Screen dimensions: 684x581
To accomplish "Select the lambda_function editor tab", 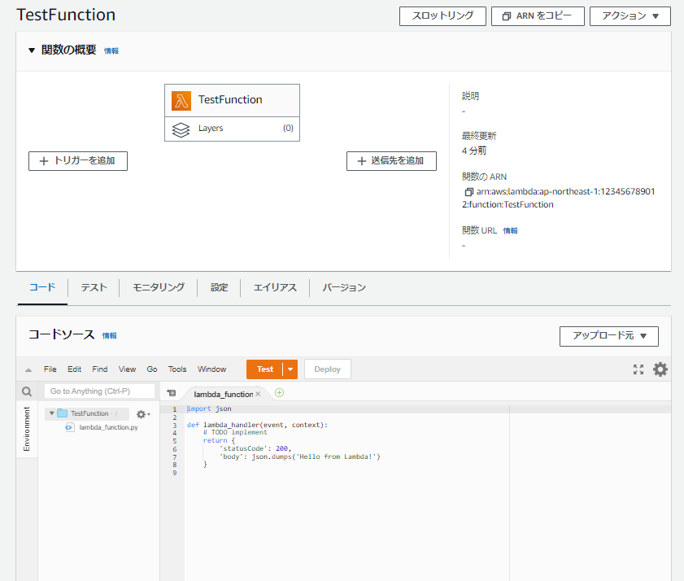I will tap(224, 394).
